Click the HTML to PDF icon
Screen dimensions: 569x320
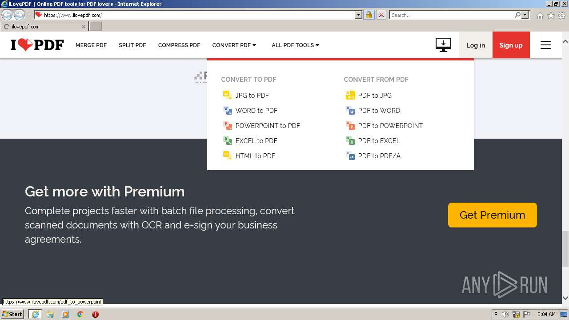pyautogui.click(x=227, y=156)
